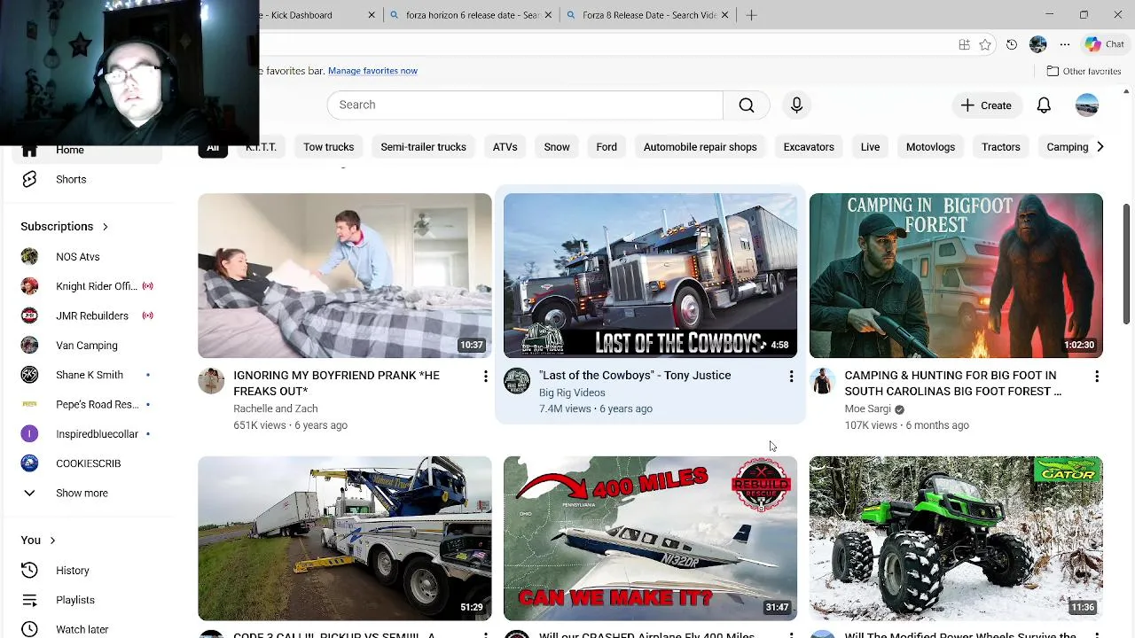Open browser history clock icon
1135x638 pixels.
tap(1012, 44)
